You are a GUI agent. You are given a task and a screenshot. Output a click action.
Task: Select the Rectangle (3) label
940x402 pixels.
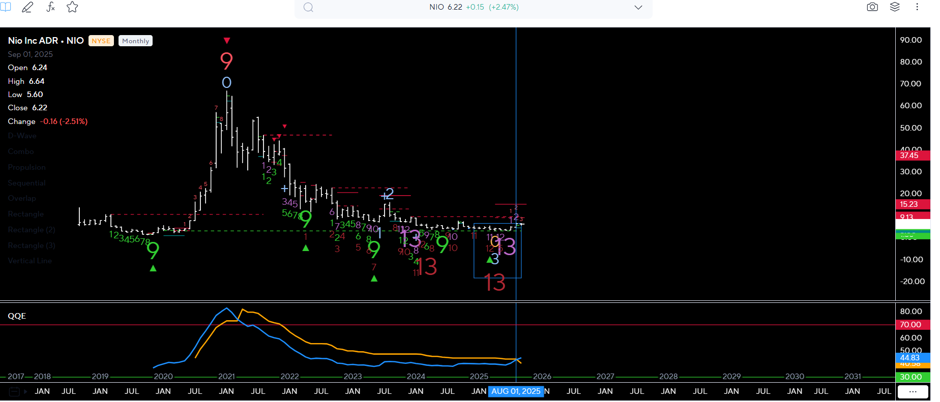coord(32,245)
